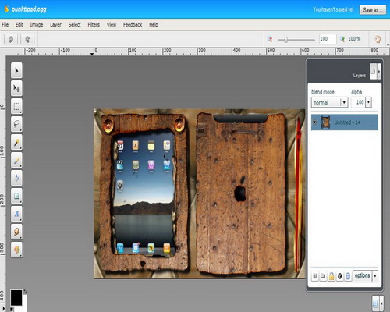The image size is (390, 312).
Task: Expand the bottom-right panel side arrow
Action: (x=381, y=303)
